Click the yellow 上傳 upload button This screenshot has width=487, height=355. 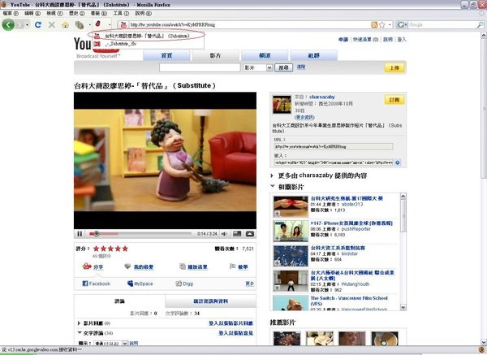click(394, 67)
